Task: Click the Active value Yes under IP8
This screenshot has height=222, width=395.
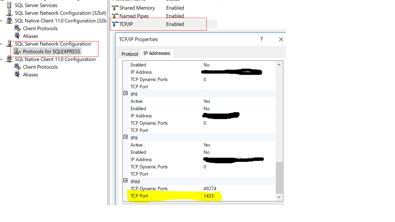Action: pos(207,101)
